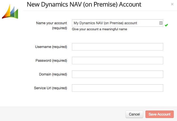Click the "Domain (required)" label
Screen dimensions: 177x121
click(x=53, y=74)
